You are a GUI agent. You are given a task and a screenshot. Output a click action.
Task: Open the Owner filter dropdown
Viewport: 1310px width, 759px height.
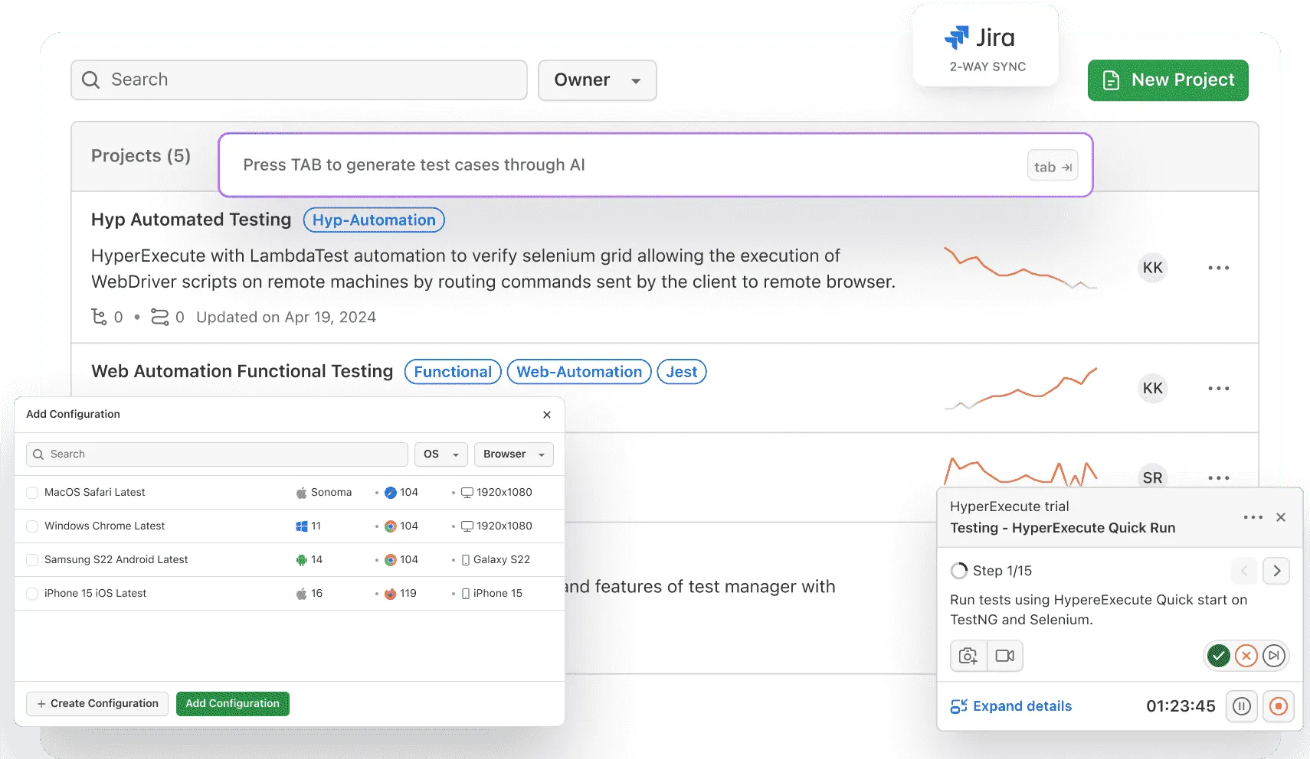tap(597, 80)
